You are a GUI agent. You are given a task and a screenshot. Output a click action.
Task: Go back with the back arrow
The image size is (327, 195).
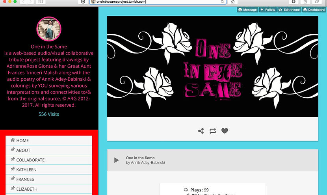click(x=23, y=2)
